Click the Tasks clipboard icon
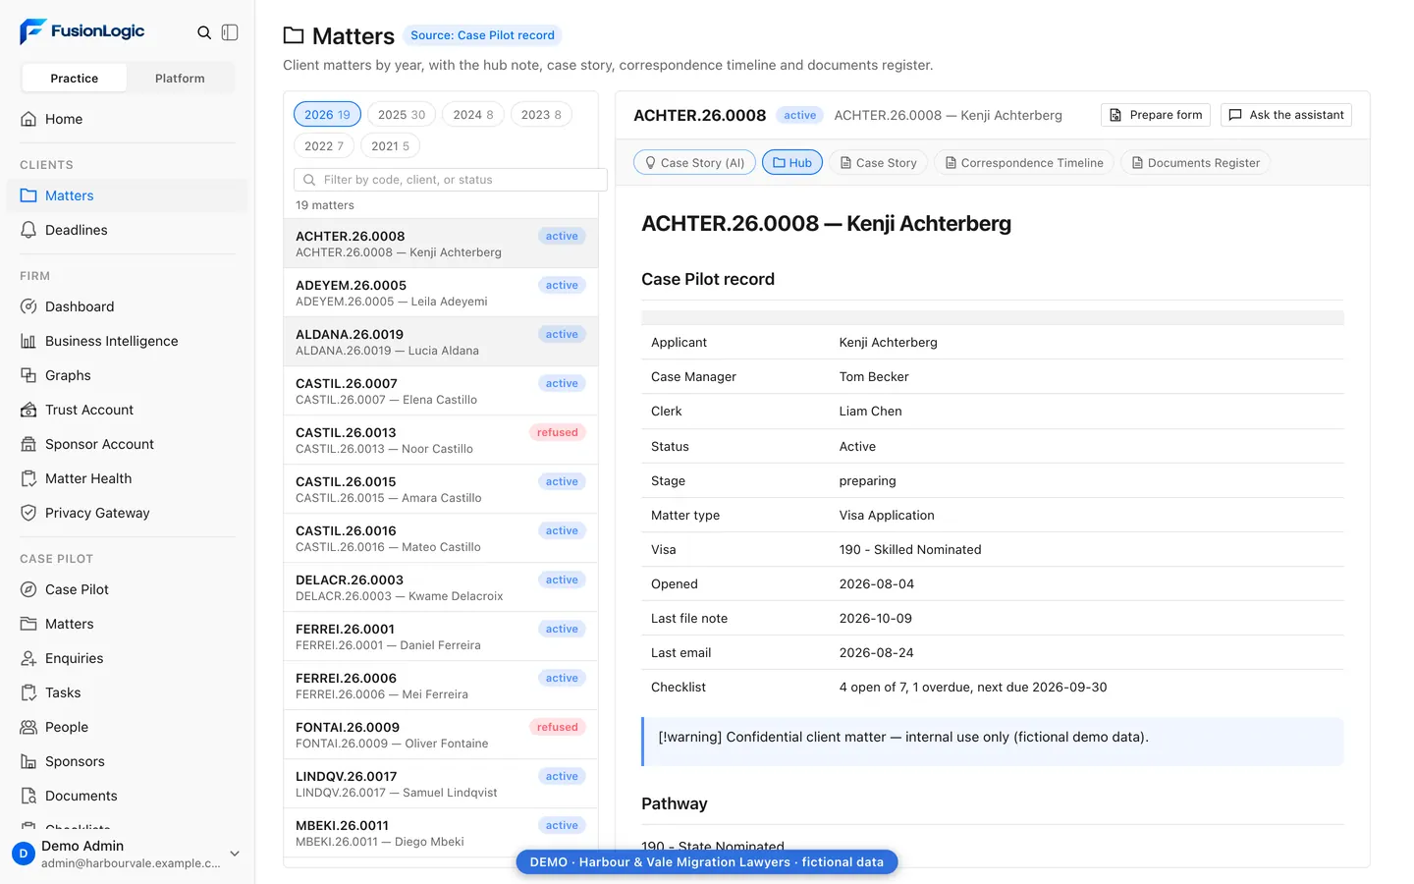 [x=28, y=692]
